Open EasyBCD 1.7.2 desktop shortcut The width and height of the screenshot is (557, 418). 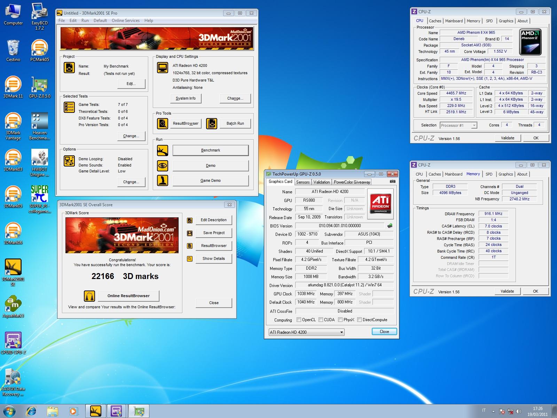[39, 16]
